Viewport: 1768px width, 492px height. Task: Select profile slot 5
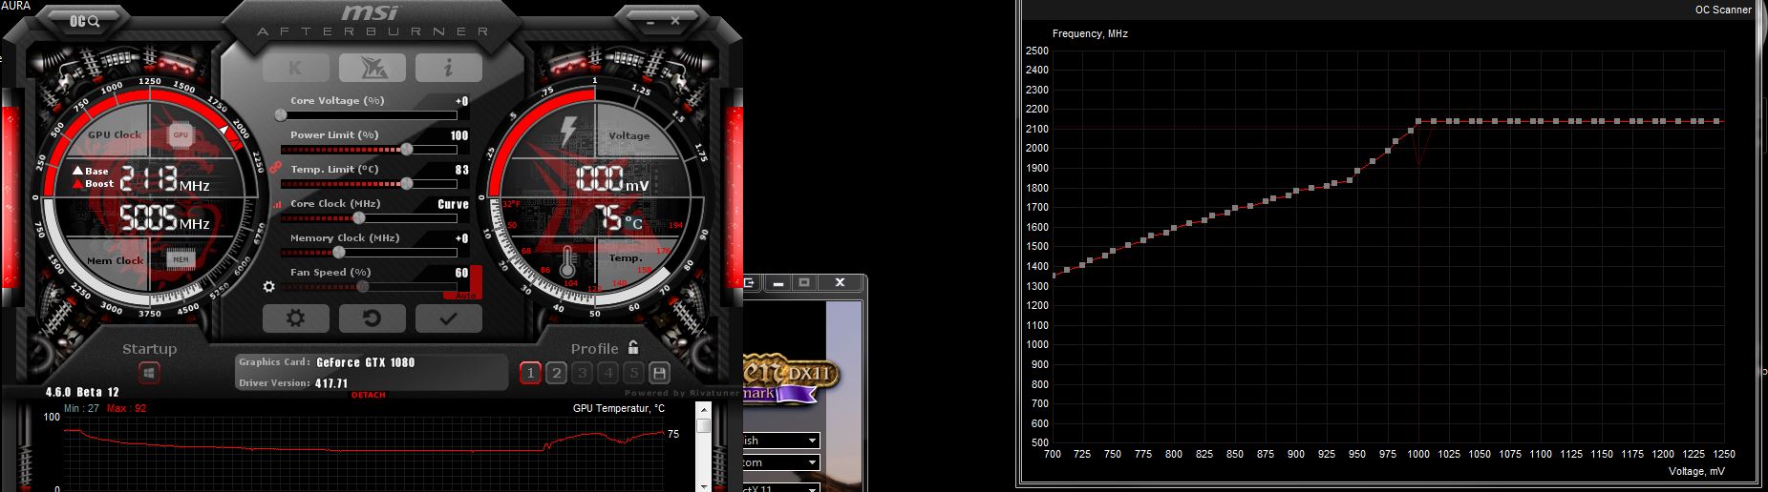[x=632, y=373]
